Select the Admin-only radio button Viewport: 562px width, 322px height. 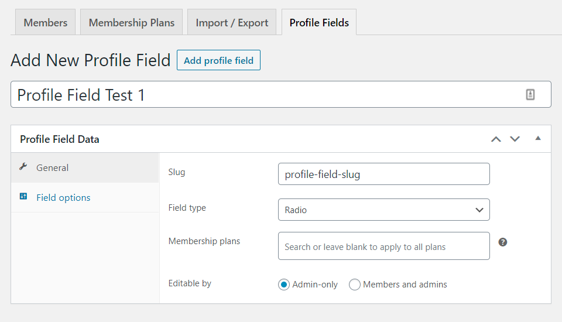click(284, 285)
